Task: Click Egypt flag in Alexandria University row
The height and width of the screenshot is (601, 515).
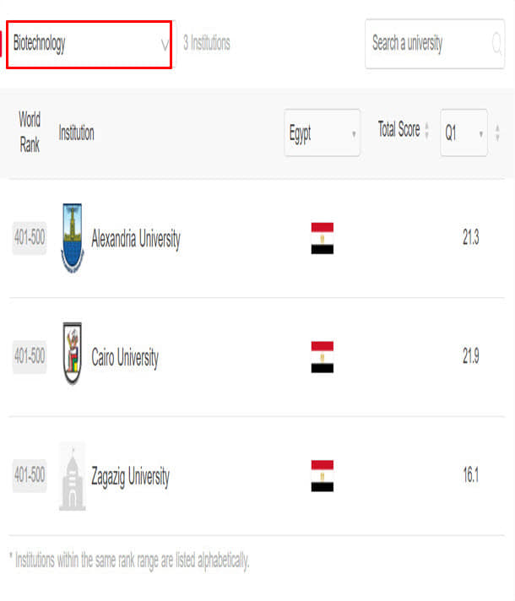Action: pyautogui.click(x=323, y=239)
